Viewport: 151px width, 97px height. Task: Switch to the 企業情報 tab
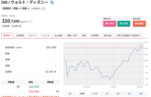point(20,36)
